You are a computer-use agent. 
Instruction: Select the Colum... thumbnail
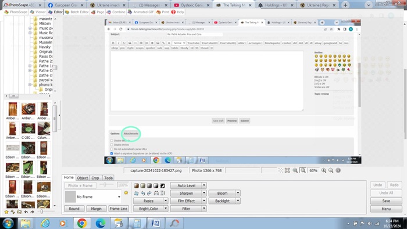point(44,131)
